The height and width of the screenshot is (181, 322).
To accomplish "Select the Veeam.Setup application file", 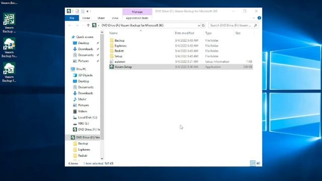I will [123, 67].
